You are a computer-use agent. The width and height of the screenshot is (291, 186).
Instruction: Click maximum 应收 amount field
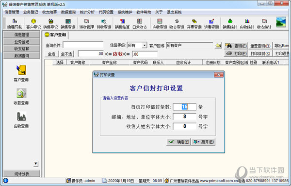tap(145, 54)
